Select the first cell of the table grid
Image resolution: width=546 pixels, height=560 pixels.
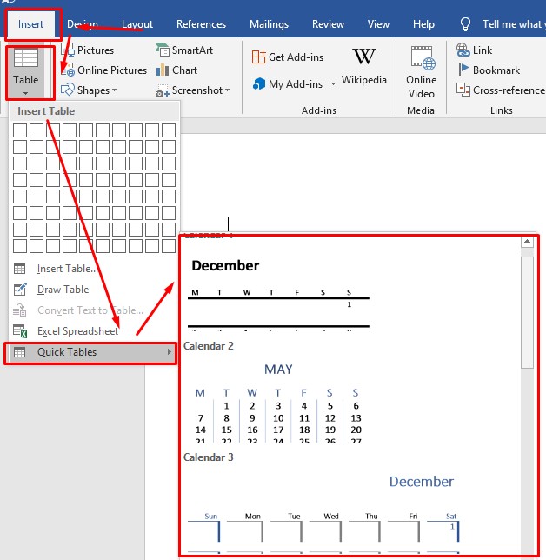coord(20,130)
